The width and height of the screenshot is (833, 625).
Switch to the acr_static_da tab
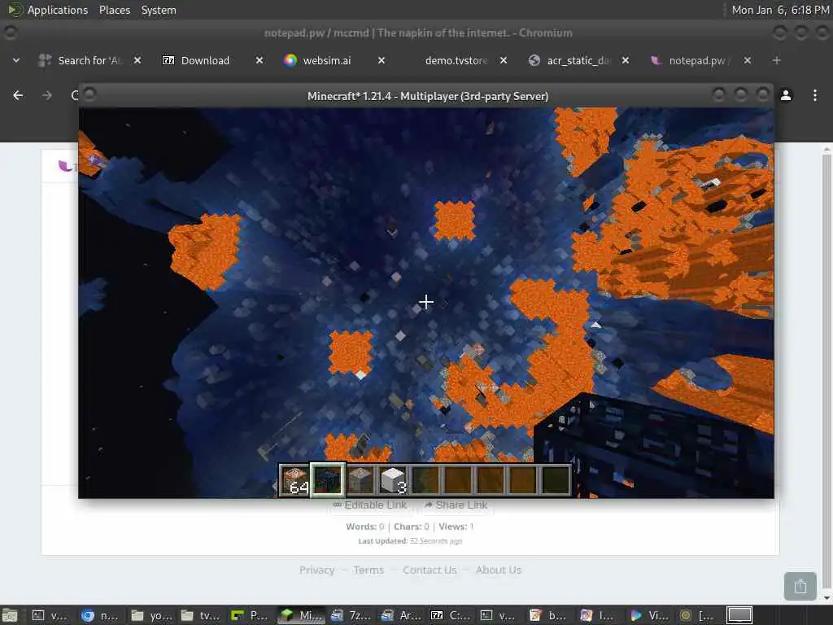pyautogui.click(x=578, y=60)
